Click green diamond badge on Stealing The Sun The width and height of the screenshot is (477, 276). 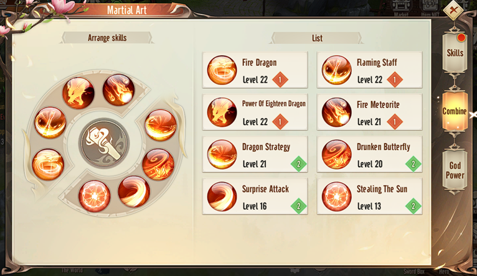pos(413,206)
